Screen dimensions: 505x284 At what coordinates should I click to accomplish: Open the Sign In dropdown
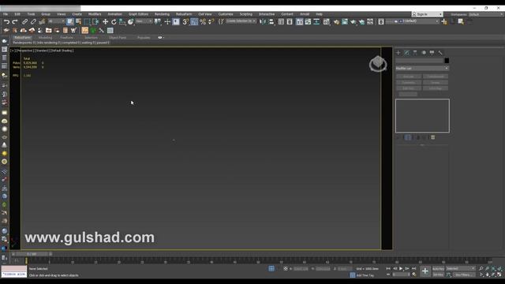[x=428, y=14]
